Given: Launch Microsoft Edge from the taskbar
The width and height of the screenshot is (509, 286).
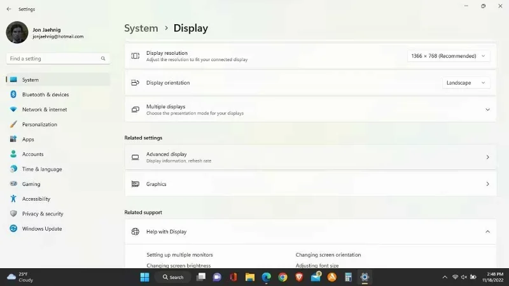Looking at the screenshot, I should [267, 277].
